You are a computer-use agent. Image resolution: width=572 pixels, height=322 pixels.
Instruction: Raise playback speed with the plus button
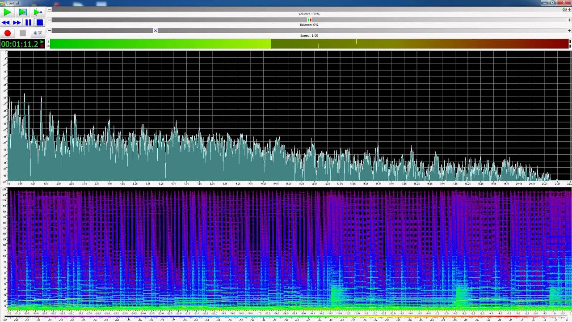click(x=569, y=30)
